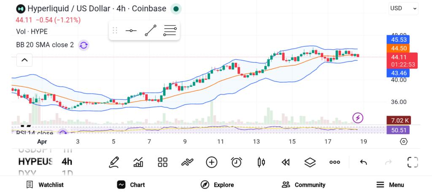Image resolution: width=432 pixels, height=194 pixels.
Task: Change chart type via candlestick icon
Action: [261, 162]
